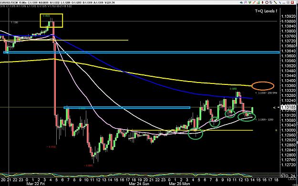Select the orange pencil drawing tool
The width and height of the screenshot is (298, 186).
point(254,2)
